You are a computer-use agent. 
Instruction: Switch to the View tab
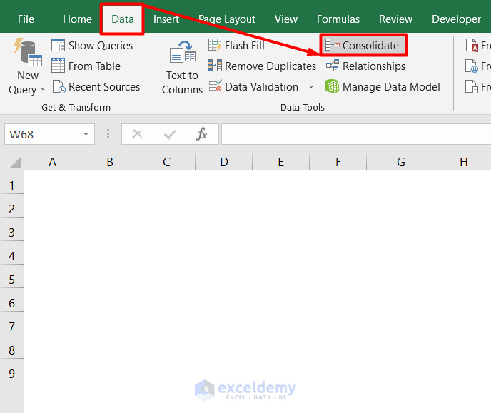286,19
